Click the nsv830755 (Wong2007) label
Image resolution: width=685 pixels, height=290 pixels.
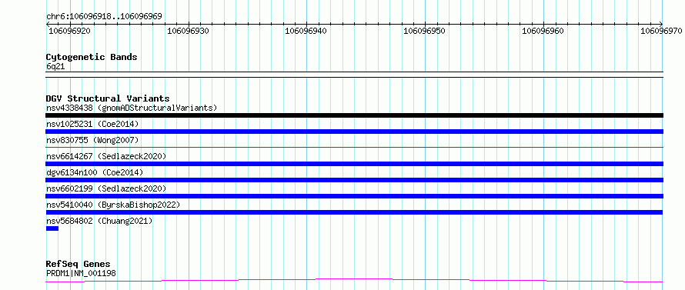[x=92, y=140]
